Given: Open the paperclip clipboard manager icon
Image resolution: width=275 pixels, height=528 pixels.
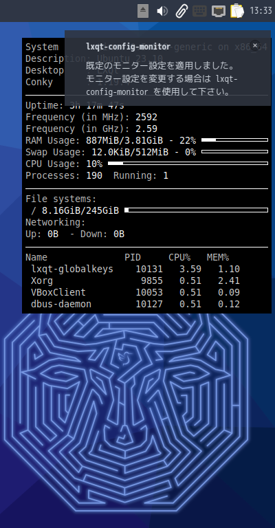Looking at the screenshot, I should pos(181,11).
